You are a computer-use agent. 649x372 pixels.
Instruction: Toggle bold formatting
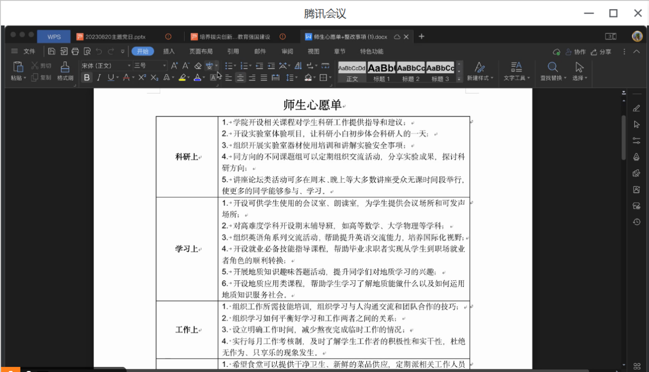[87, 77]
